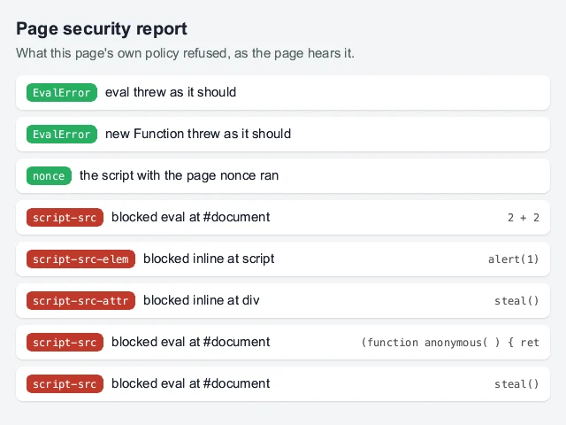
Task: Click "steal()" in the blocked eval row
Action: click(516, 383)
